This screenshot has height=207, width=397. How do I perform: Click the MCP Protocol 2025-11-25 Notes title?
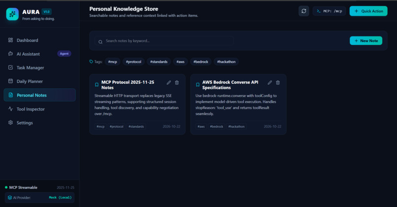pos(128,85)
